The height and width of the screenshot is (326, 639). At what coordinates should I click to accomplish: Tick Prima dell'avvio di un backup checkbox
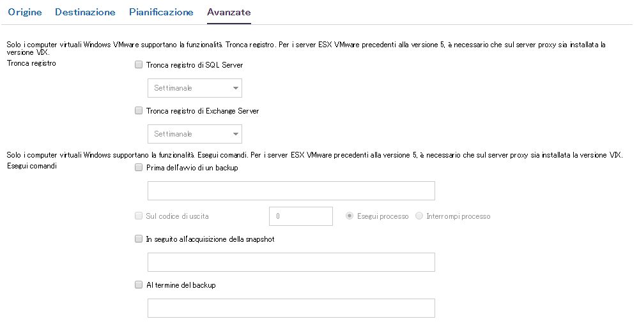[139, 168]
